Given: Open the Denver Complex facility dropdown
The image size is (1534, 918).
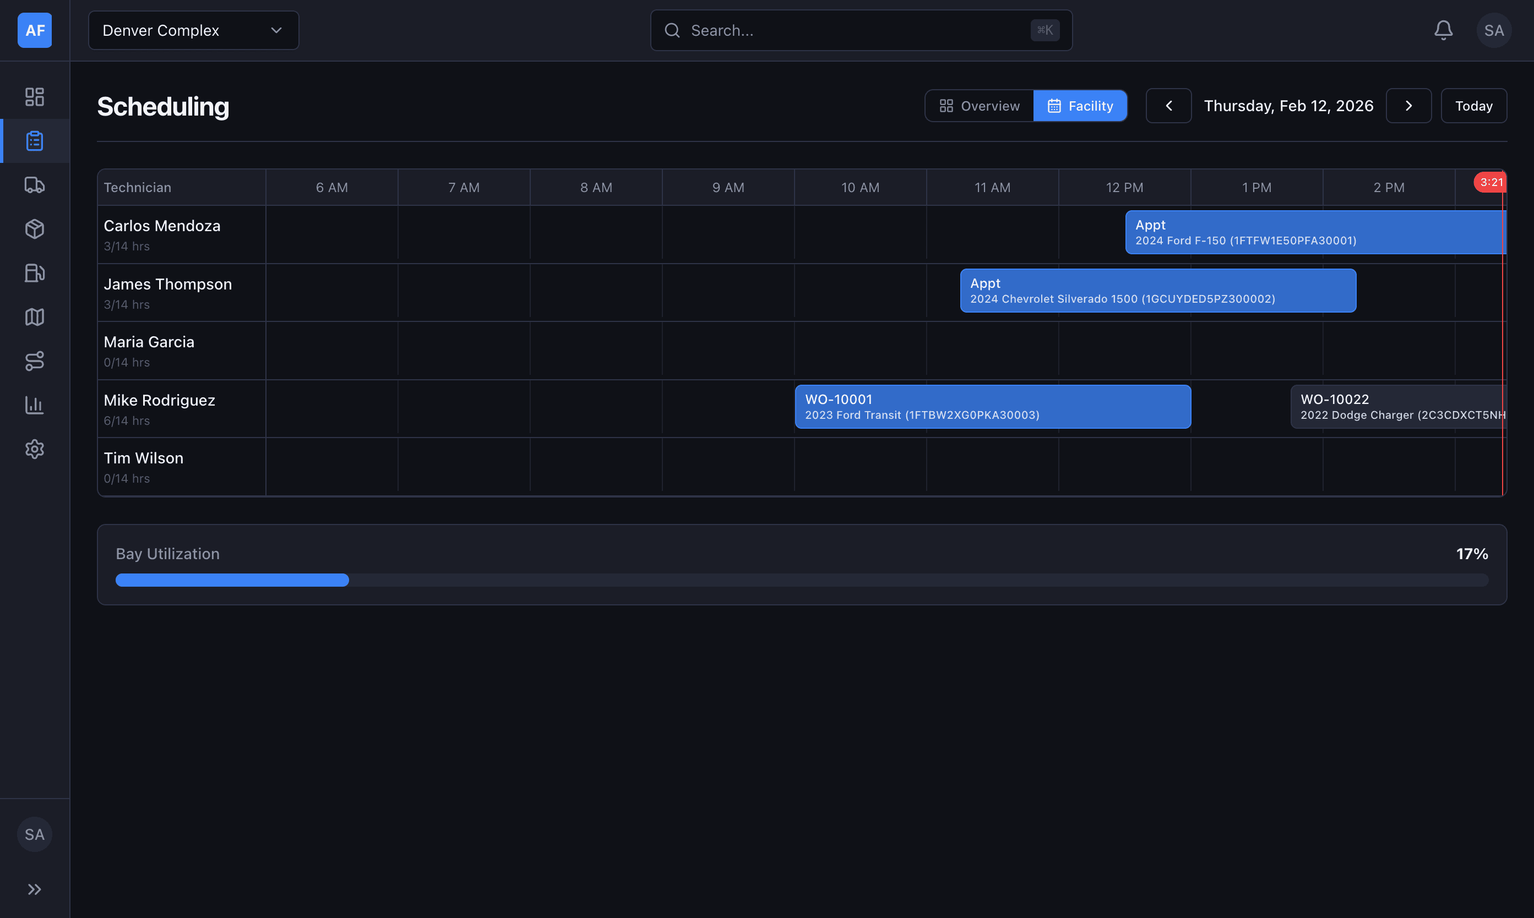Looking at the screenshot, I should 194,30.
